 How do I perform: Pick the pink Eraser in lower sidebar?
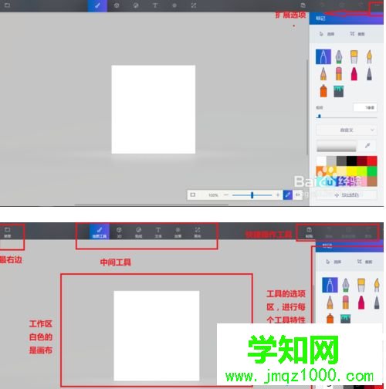click(346, 302)
